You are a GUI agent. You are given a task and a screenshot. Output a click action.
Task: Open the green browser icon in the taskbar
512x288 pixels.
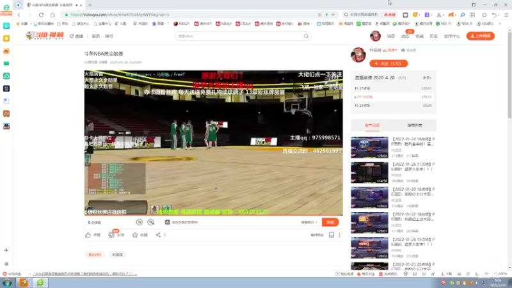point(40,283)
